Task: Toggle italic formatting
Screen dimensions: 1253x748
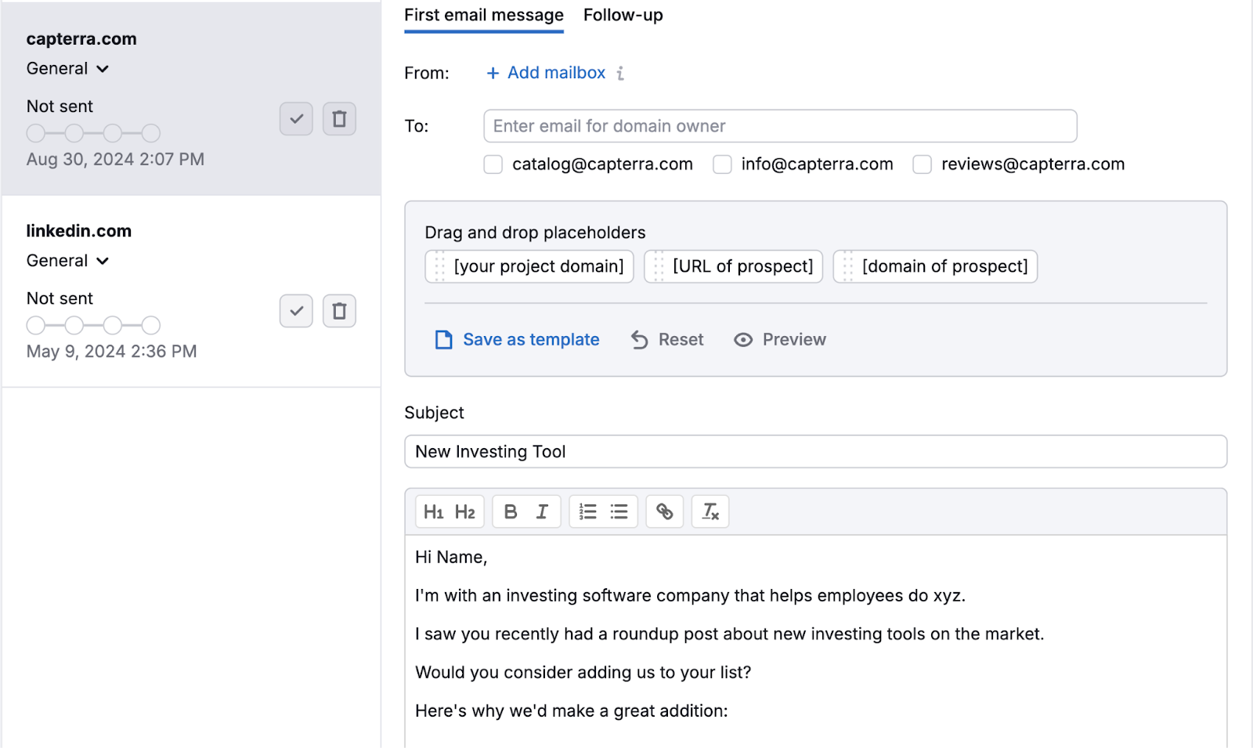Action: pos(542,511)
